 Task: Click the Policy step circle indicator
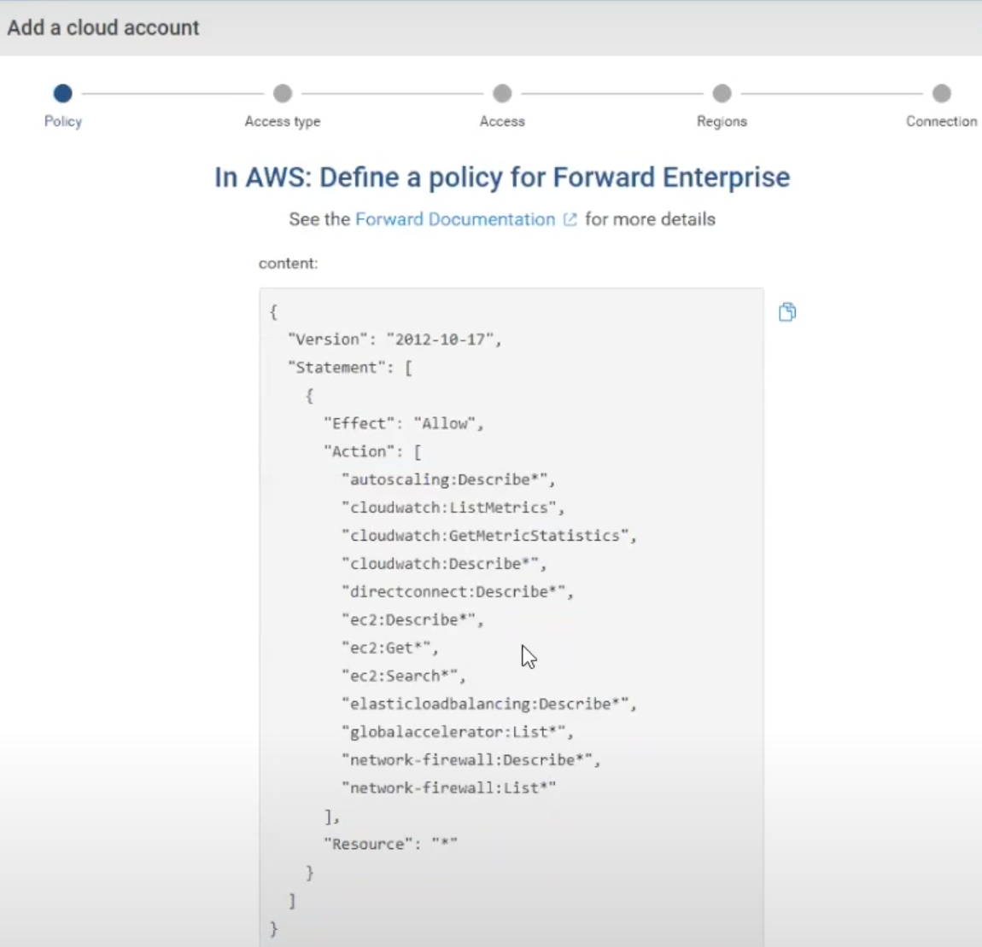pos(62,93)
